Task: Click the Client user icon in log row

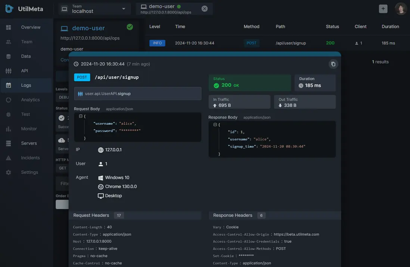Action: coord(357,43)
